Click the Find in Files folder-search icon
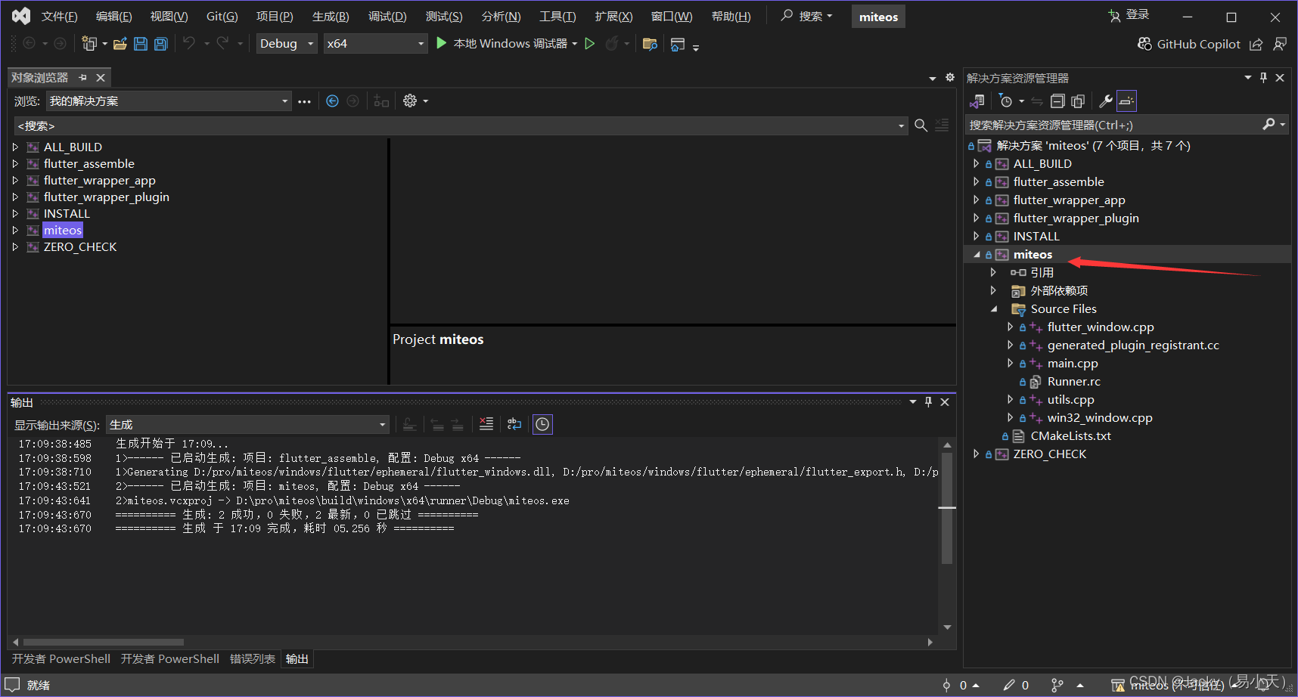The width and height of the screenshot is (1298, 697). pyautogui.click(x=650, y=44)
